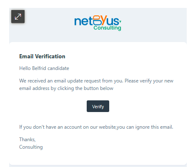The height and width of the screenshot is (167, 193).
Task: Click the blue us letters in logo
Action: 113,21
